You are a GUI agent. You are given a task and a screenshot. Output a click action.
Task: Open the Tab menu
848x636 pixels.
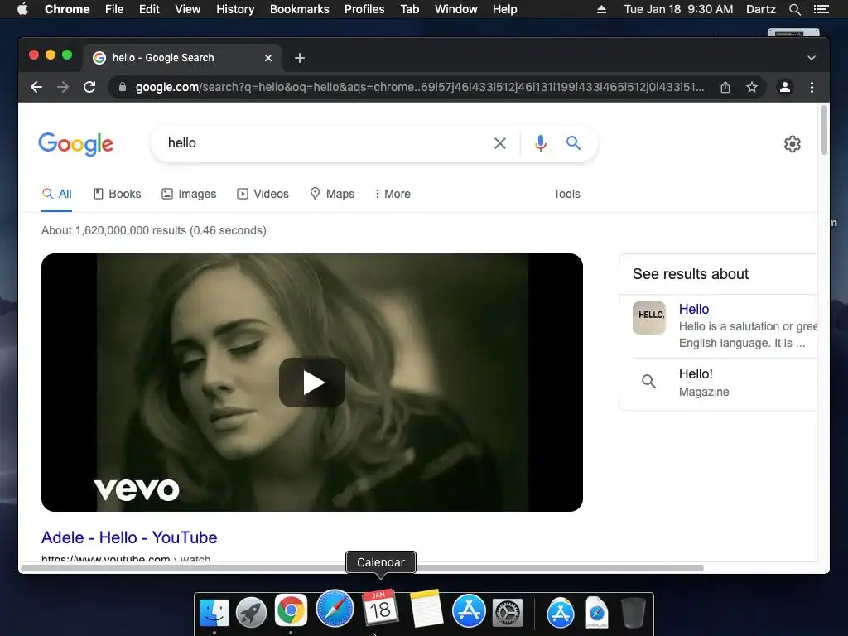point(409,9)
